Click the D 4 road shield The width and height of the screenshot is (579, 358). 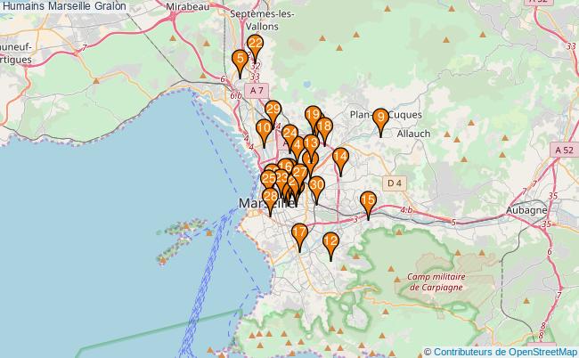[395, 183]
